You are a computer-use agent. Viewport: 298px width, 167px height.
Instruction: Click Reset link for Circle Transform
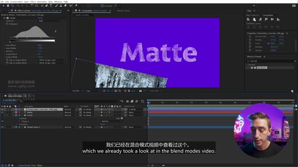103,124
